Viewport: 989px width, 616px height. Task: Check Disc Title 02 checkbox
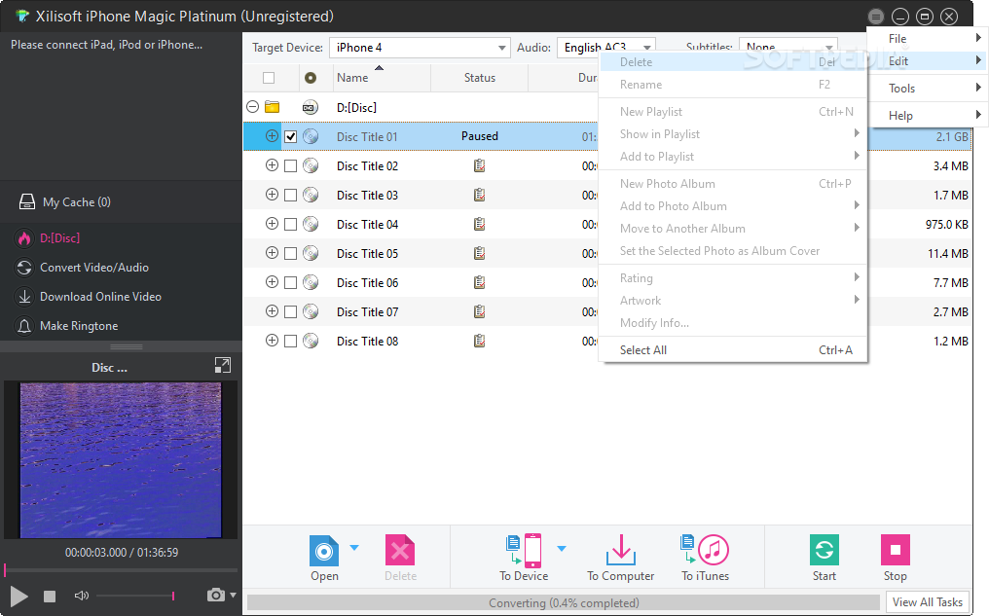click(x=290, y=165)
